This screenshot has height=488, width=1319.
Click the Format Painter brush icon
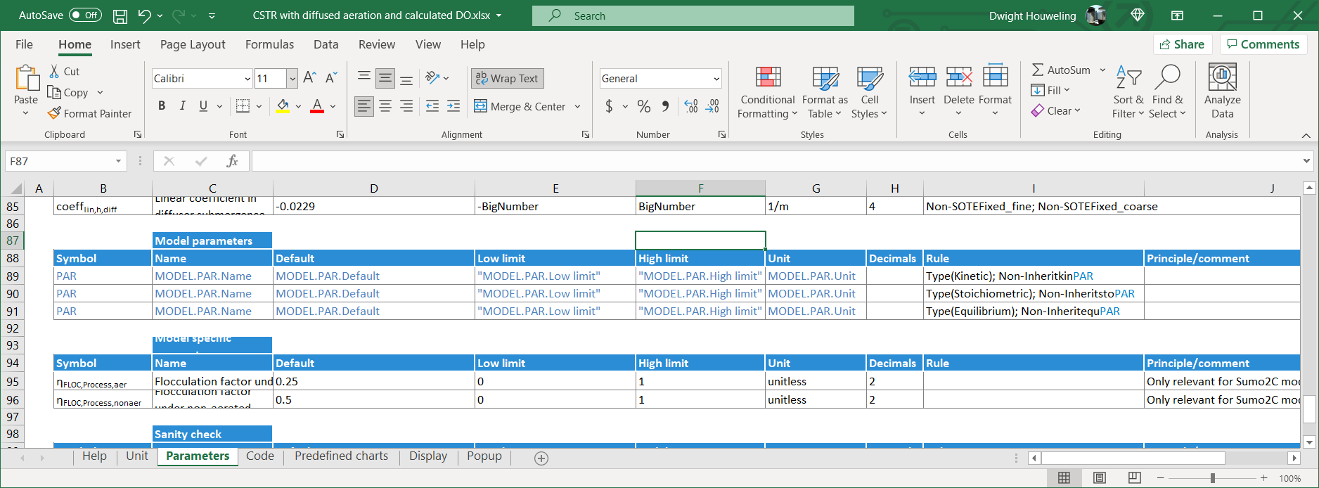pyautogui.click(x=54, y=113)
